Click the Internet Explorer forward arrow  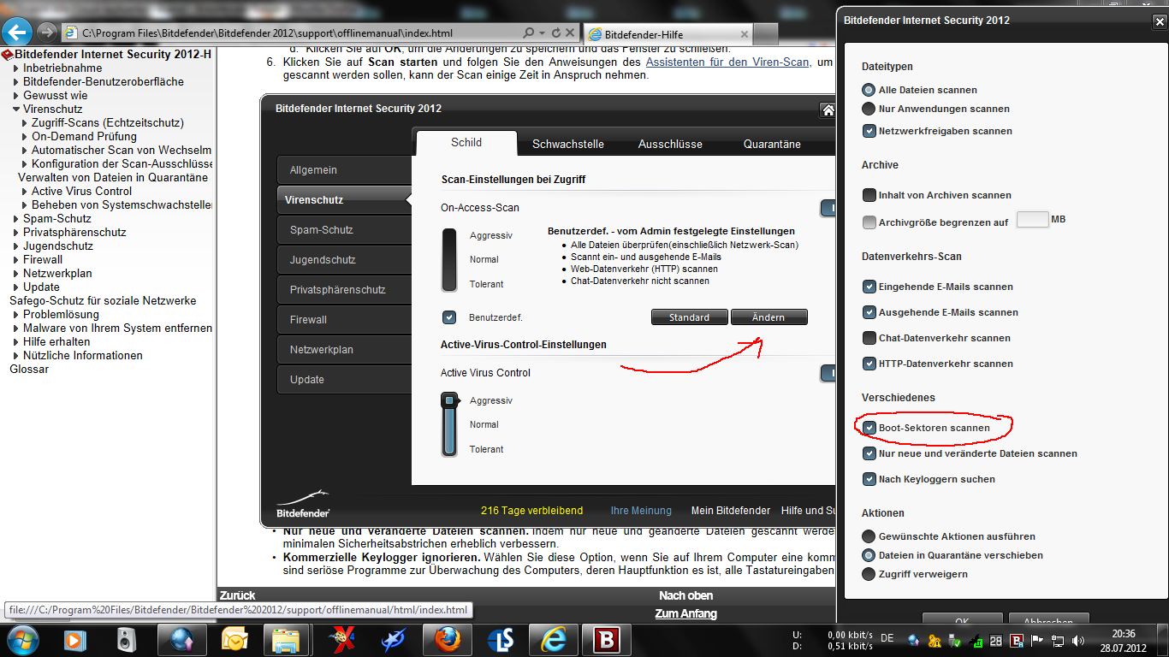(x=47, y=33)
